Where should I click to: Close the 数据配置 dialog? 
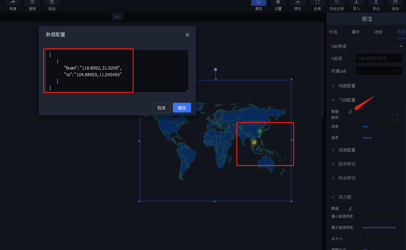[187, 35]
